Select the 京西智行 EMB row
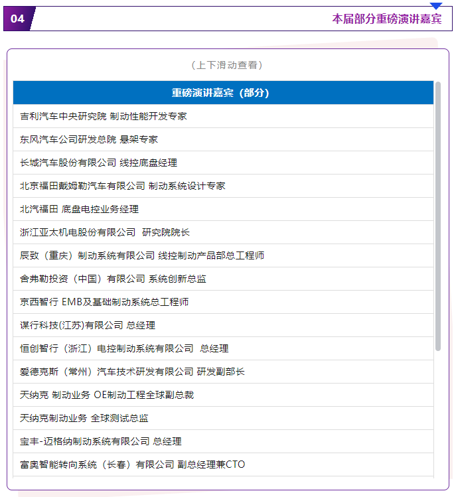Screen dimensions: 454x497 105,302
